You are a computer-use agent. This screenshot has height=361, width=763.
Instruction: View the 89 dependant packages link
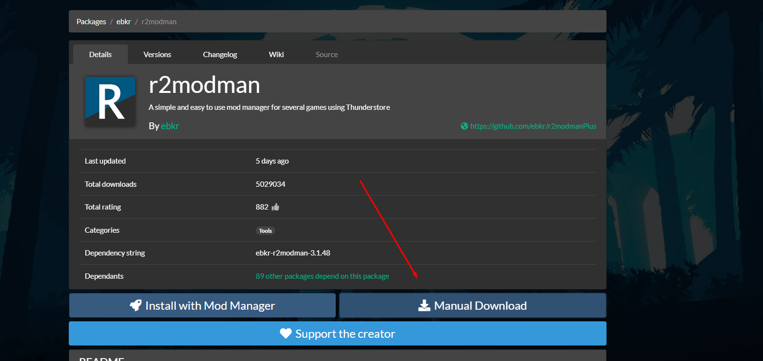[x=322, y=276]
